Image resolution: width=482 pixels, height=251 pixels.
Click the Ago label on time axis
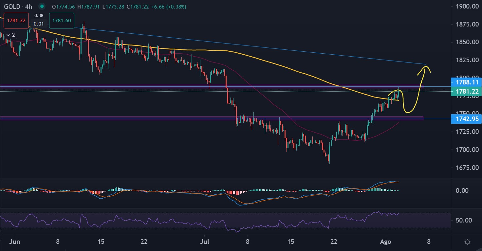[x=386, y=242]
